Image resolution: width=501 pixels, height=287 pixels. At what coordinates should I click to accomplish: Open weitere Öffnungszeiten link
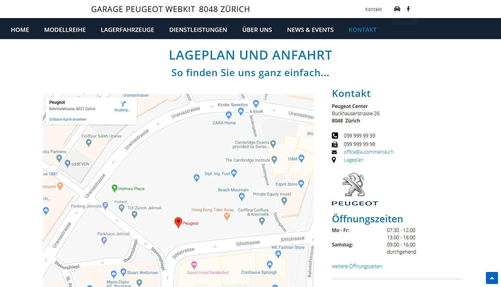click(x=357, y=266)
